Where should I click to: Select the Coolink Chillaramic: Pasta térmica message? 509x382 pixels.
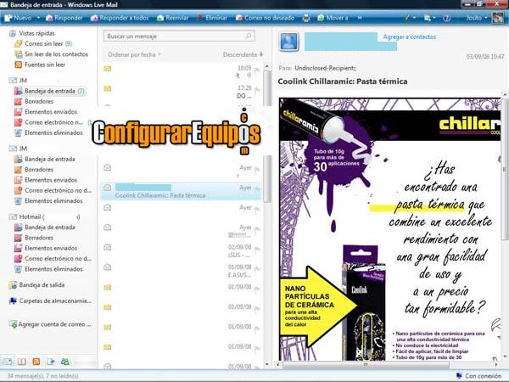pos(181,191)
